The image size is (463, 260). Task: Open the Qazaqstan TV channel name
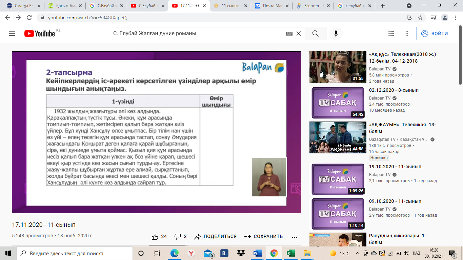[399, 139]
